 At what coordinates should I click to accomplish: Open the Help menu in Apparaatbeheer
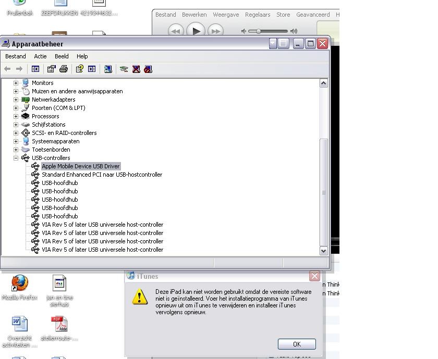pyautogui.click(x=82, y=56)
